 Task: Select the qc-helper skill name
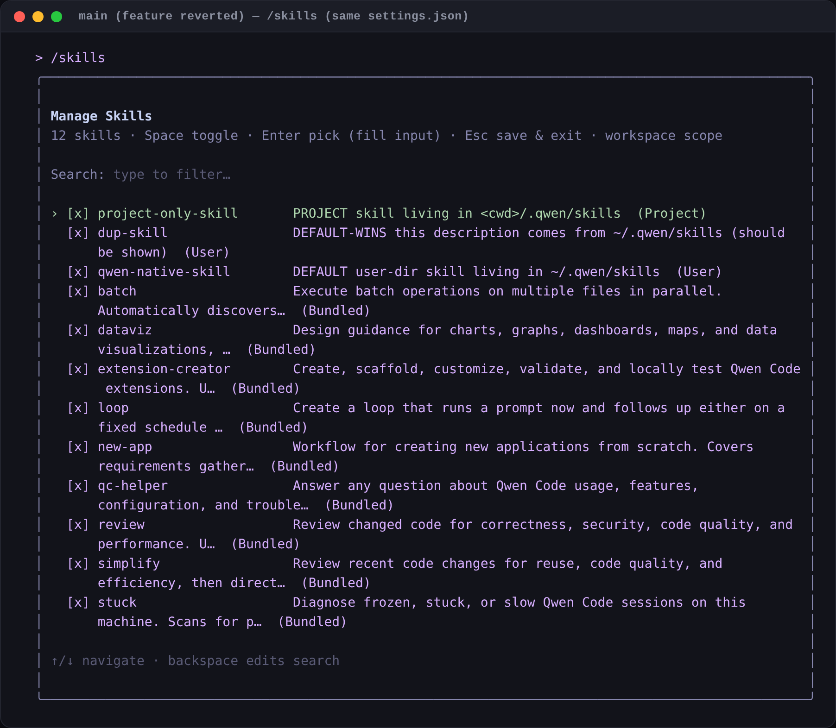pyautogui.click(x=133, y=486)
